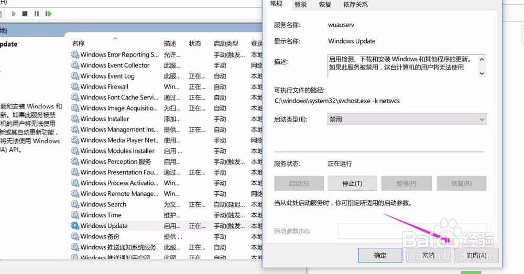The width and height of the screenshot is (524, 274).
Task: Open the 启动类型 dropdown showing 禁用
Action: (x=407, y=119)
